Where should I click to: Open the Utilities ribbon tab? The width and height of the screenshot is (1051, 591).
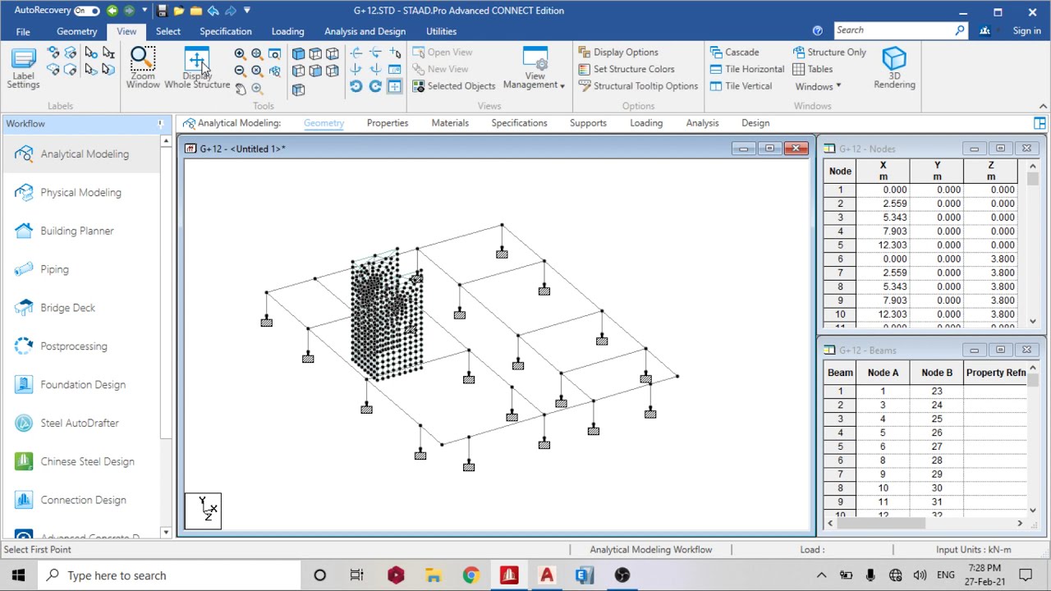[441, 31]
